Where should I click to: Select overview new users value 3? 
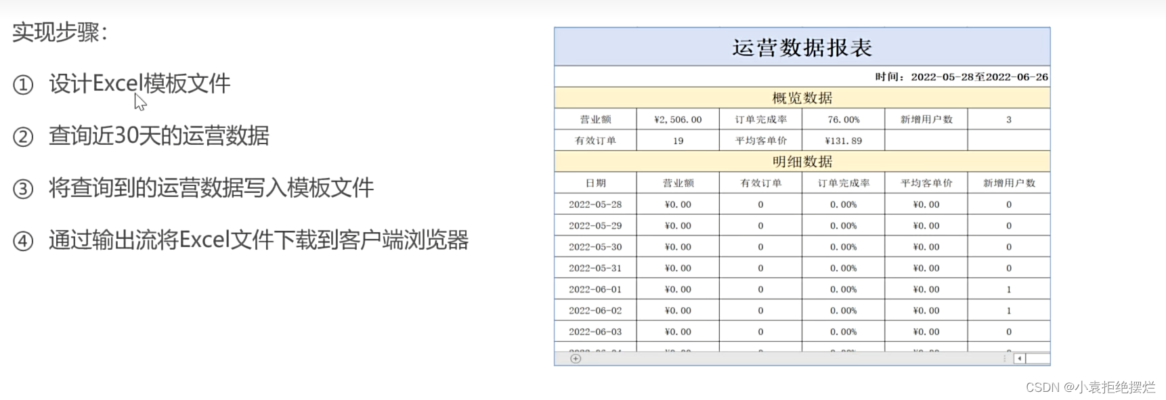tap(1009, 119)
